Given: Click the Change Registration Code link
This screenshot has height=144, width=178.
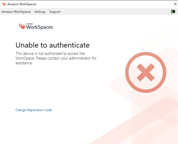Looking at the screenshot, I should [34, 110].
